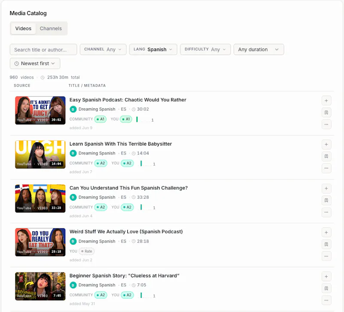Click Dreaming Spanish avatar on 'Fun Spanish Challenge' row
Screen dimensions: 344x312
coord(73,197)
